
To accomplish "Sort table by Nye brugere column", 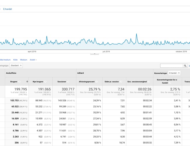I will pos(39,81).
